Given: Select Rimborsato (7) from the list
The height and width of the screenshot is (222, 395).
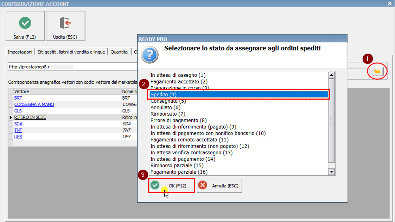Looking at the screenshot, I should coord(167,114).
